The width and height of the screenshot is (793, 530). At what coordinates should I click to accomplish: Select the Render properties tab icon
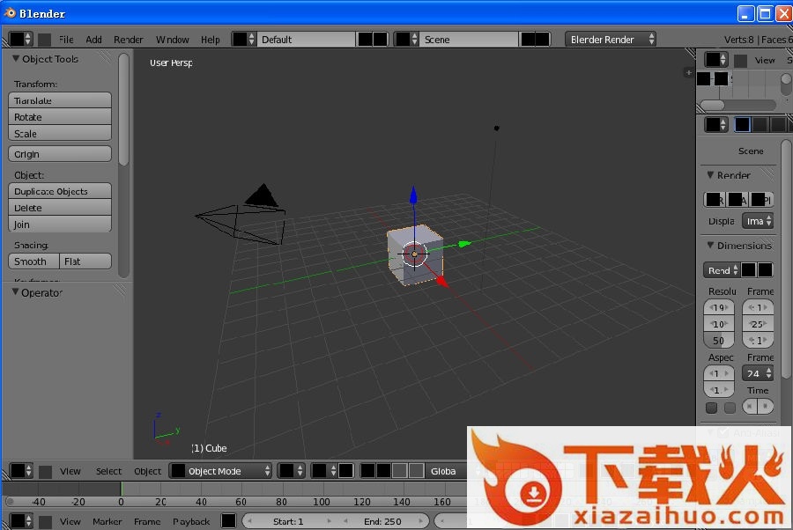(742, 124)
